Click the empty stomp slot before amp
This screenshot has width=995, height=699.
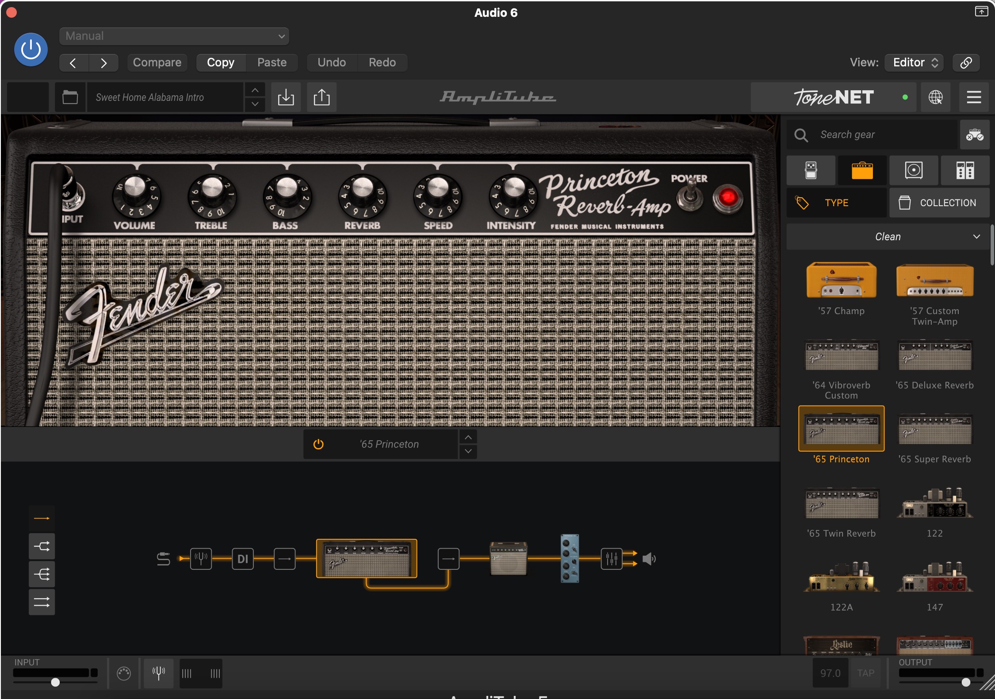tap(284, 559)
